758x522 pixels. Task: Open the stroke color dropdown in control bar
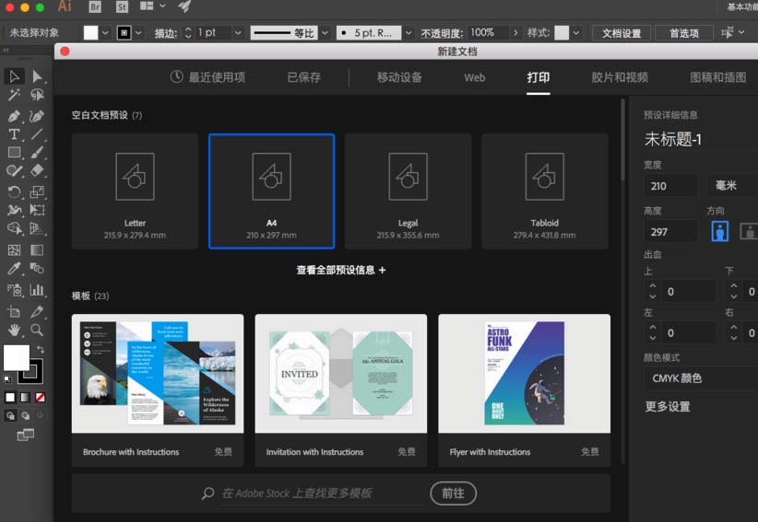pos(138,33)
